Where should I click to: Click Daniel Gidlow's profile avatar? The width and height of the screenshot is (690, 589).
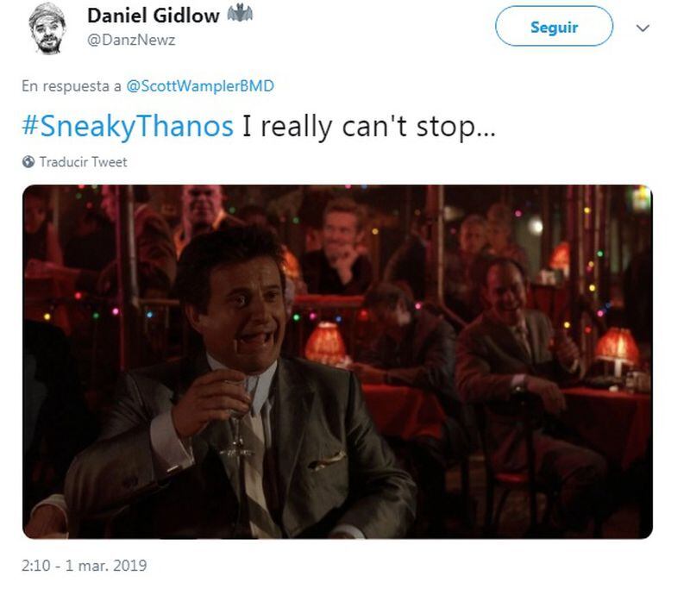tap(47, 28)
